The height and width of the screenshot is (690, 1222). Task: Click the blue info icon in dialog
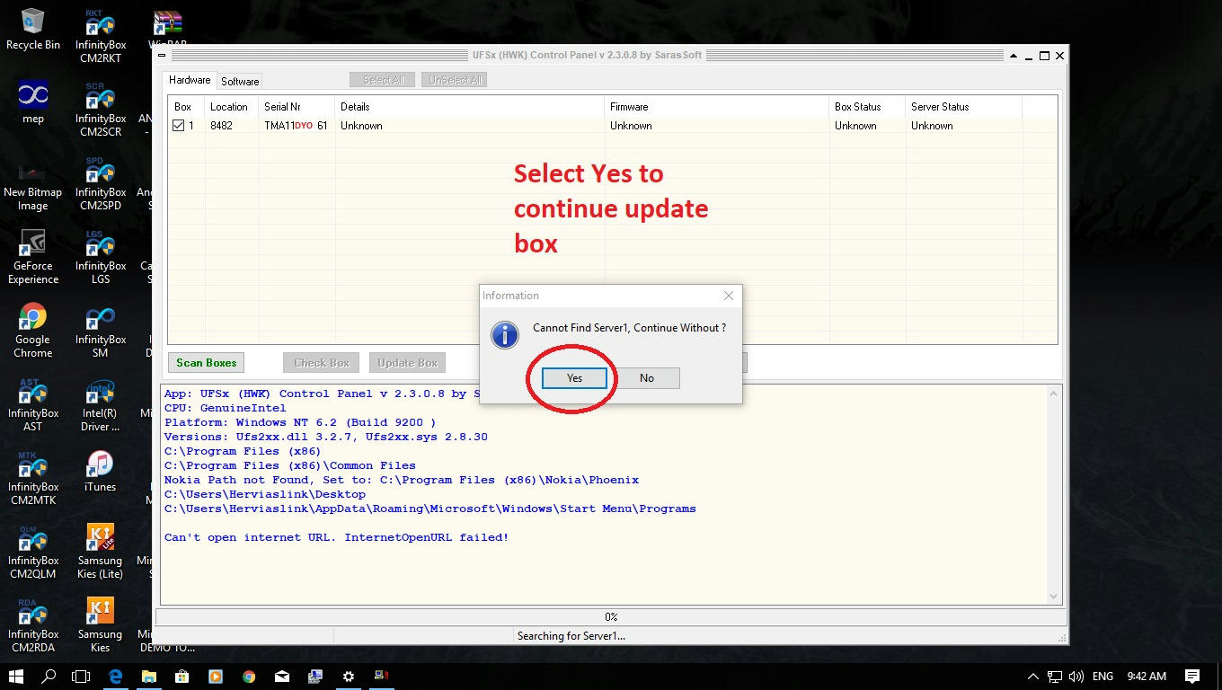505,335
